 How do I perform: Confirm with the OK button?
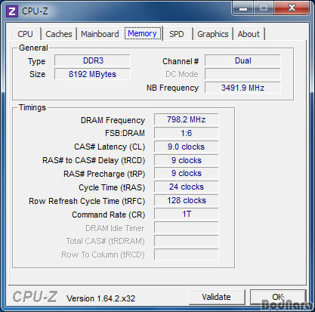point(278,297)
